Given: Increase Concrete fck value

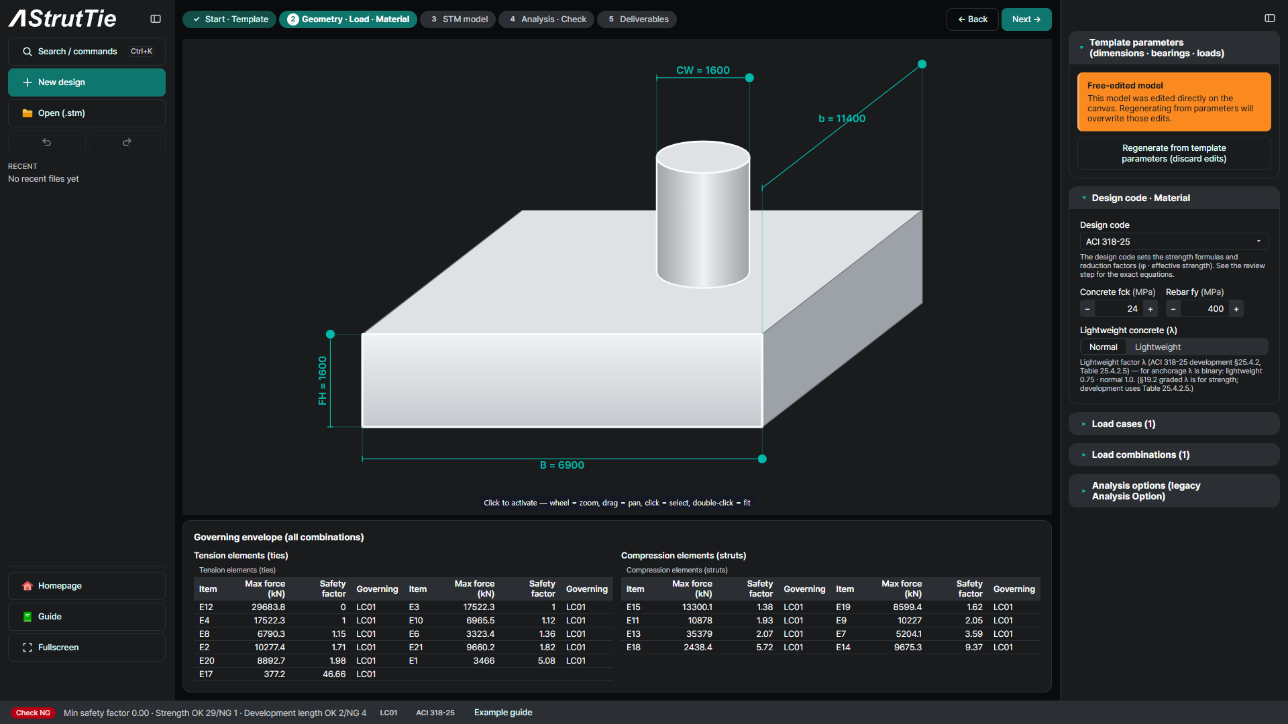Looking at the screenshot, I should (x=1150, y=309).
